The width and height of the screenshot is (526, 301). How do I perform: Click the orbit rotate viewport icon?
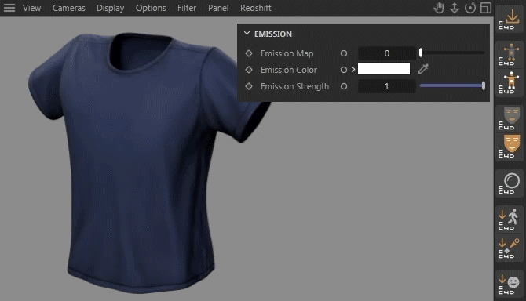(x=470, y=8)
